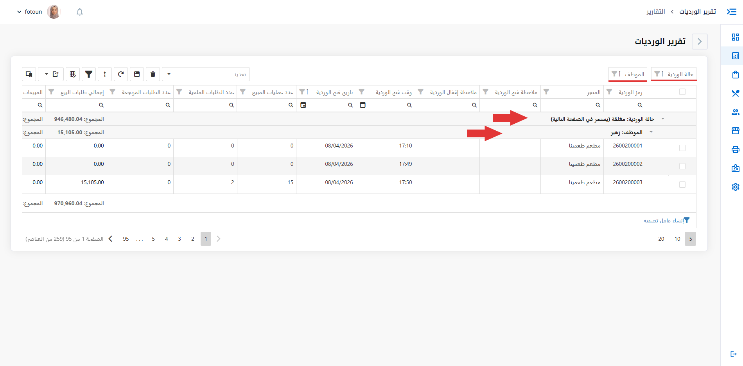Collapse the حالة الوردية: مغلقة group row
Screen dimensions: 743x366
point(663,119)
